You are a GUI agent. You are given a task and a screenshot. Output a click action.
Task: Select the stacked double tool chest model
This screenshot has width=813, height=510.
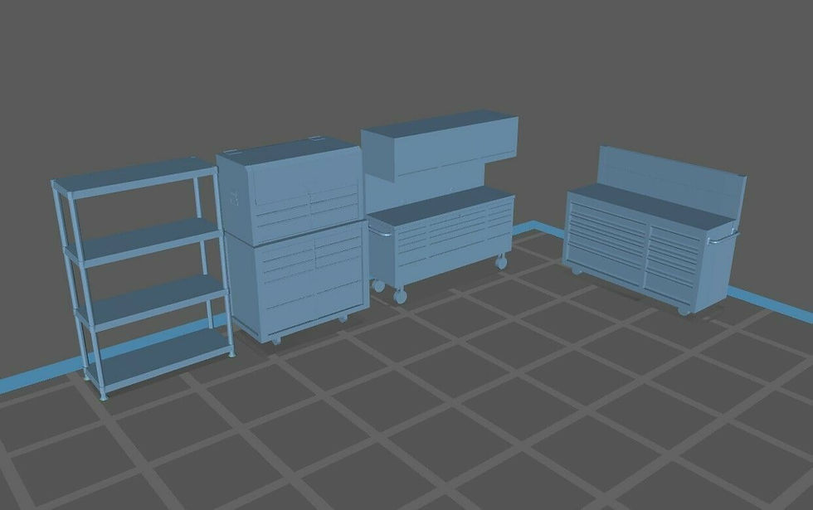(292, 240)
